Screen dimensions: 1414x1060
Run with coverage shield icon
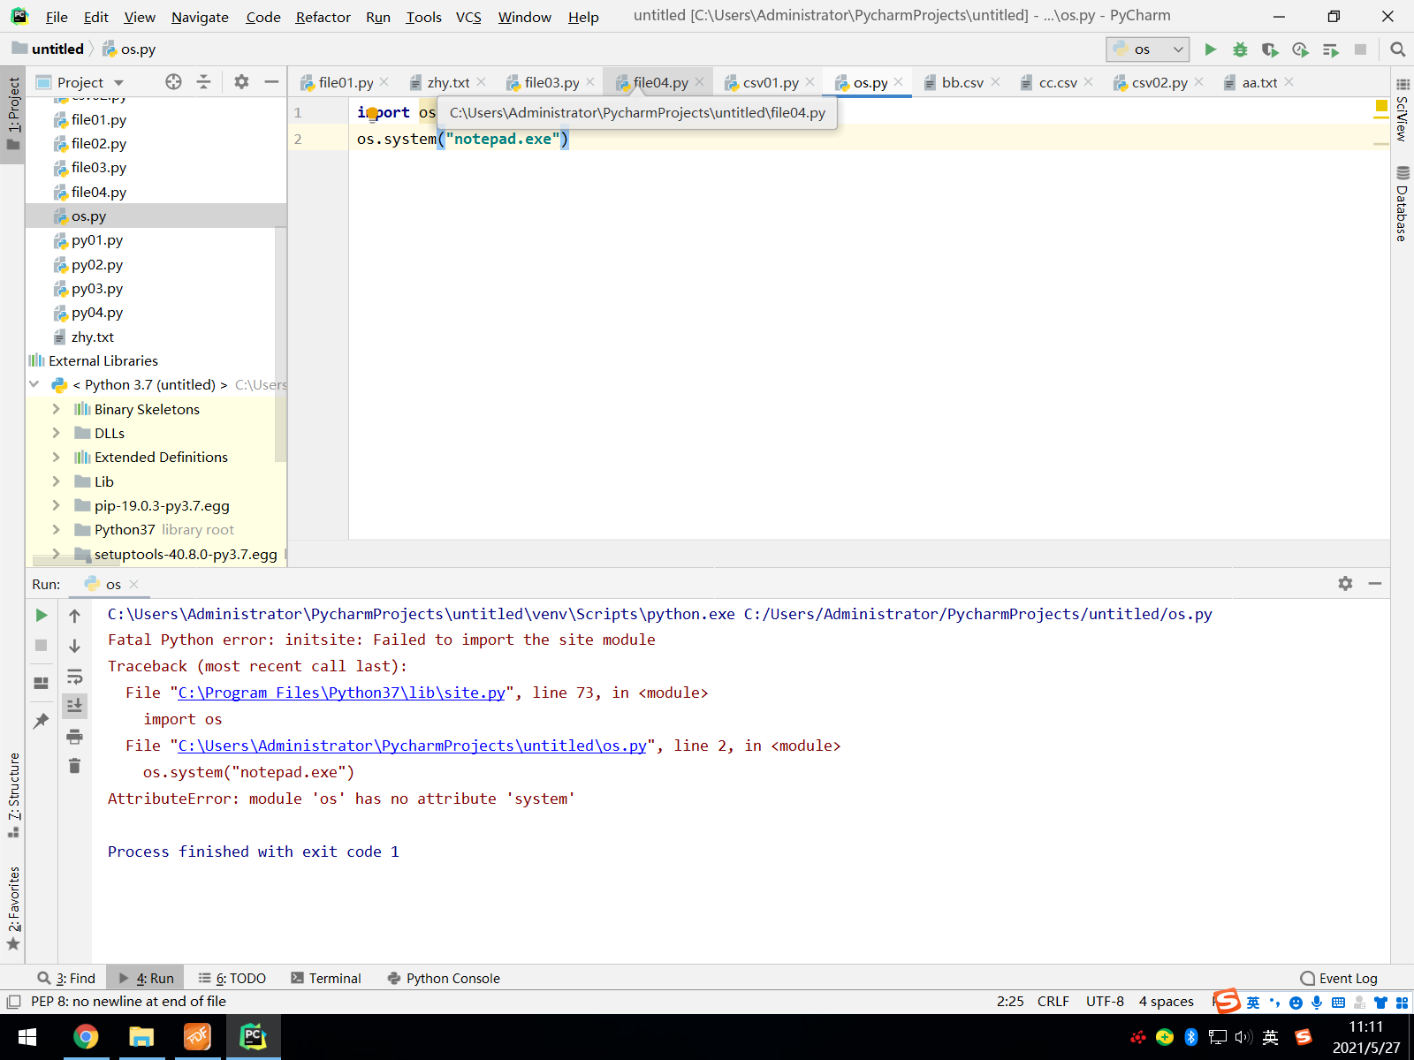tap(1270, 49)
